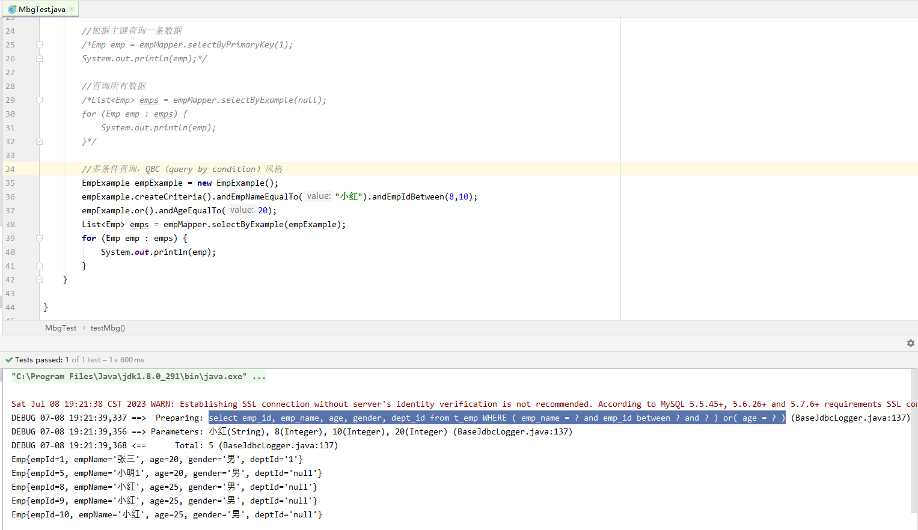Screen dimensions: 918x530
Task: Click BaseJdbcLogger.java:137 link on Preparing line
Action: coord(850,418)
